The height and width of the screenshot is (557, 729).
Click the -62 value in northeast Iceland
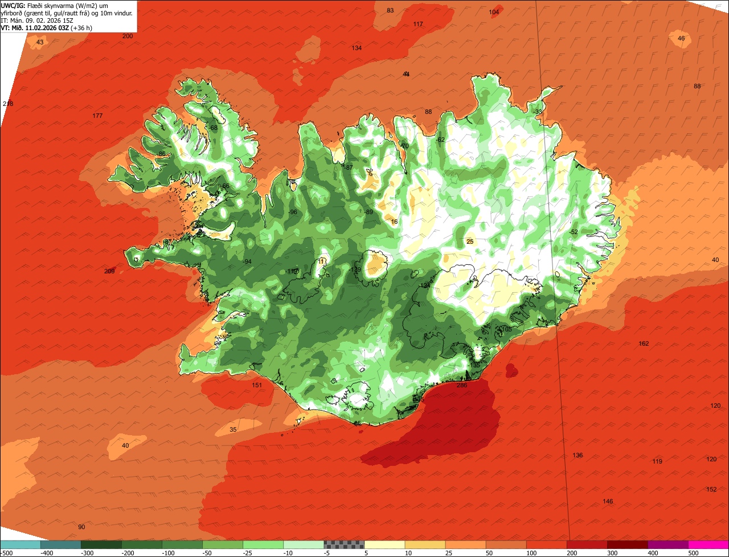coord(440,140)
